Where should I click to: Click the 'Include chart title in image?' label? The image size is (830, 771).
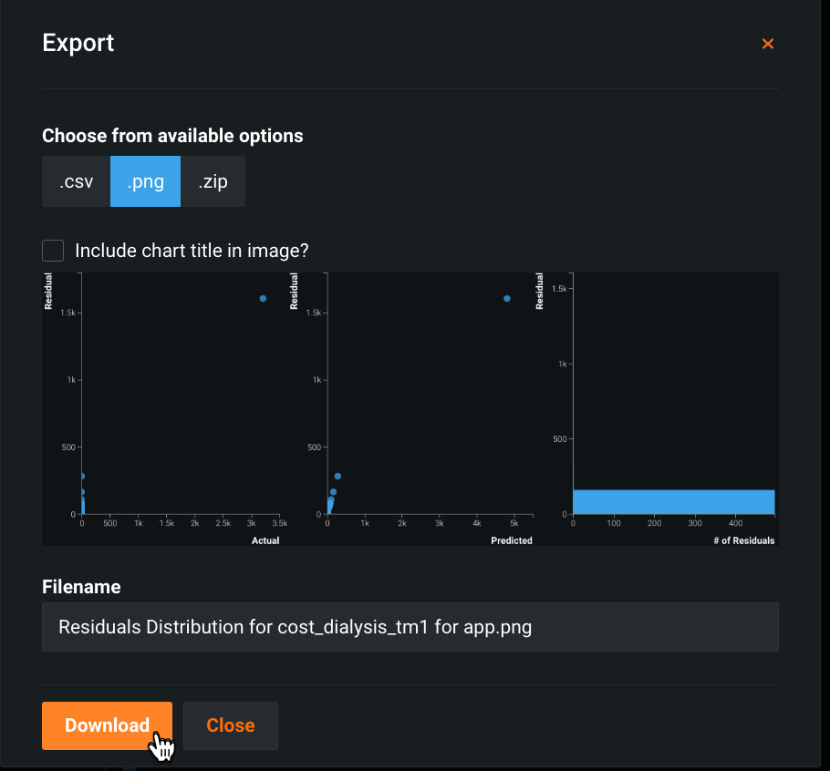coord(192,251)
